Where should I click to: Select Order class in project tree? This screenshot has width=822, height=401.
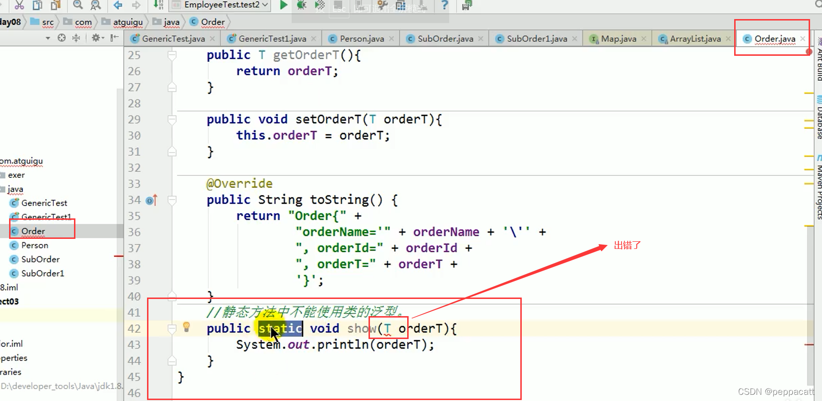(x=28, y=231)
